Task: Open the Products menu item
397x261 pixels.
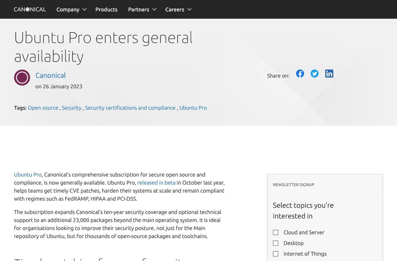Action: coord(106,9)
